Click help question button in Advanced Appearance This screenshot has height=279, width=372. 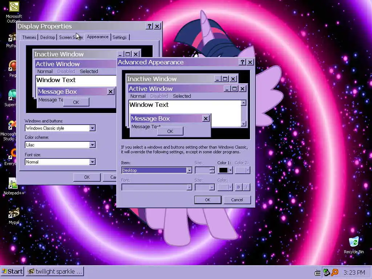pos(242,62)
